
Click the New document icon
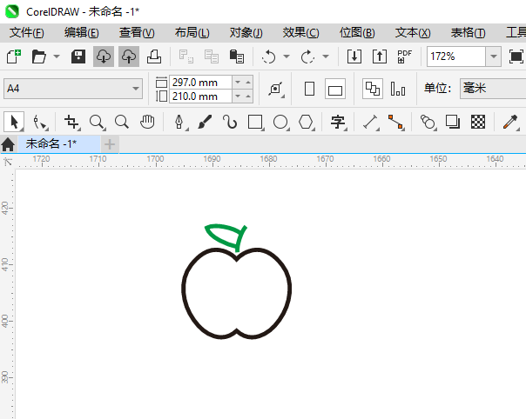[14, 57]
